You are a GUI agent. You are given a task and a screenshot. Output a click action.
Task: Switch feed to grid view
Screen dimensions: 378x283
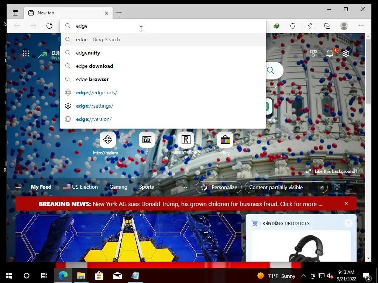coord(337,187)
